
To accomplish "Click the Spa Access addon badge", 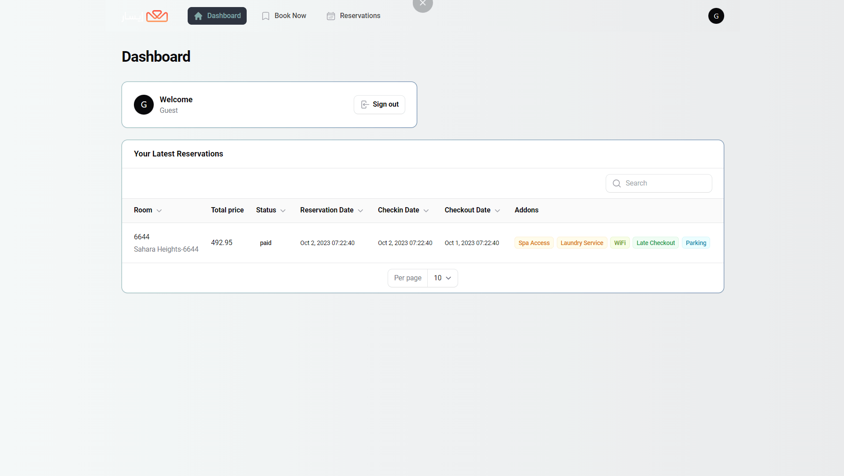I will click(533, 243).
